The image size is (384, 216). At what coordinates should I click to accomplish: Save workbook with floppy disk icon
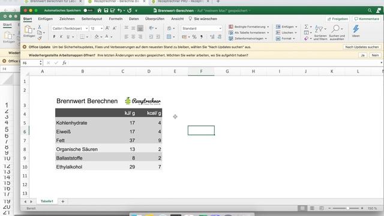tap(106, 11)
